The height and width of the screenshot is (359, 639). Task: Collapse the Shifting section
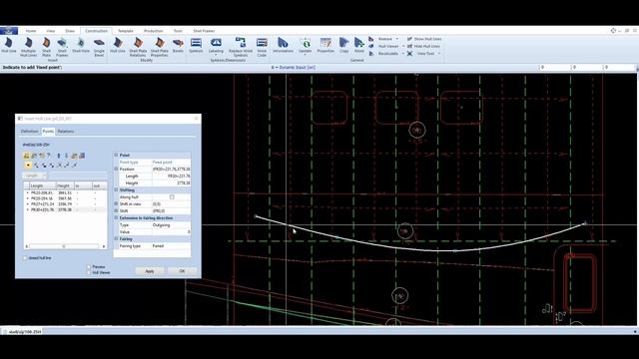[x=116, y=190]
